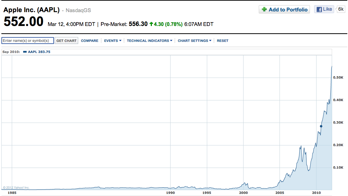Click the Apple Inc. (AAPL) heading
348x196 pixels.
31,10
